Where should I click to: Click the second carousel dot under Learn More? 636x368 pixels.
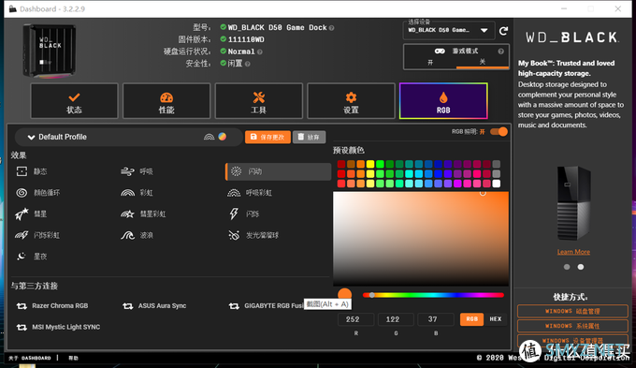(581, 267)
